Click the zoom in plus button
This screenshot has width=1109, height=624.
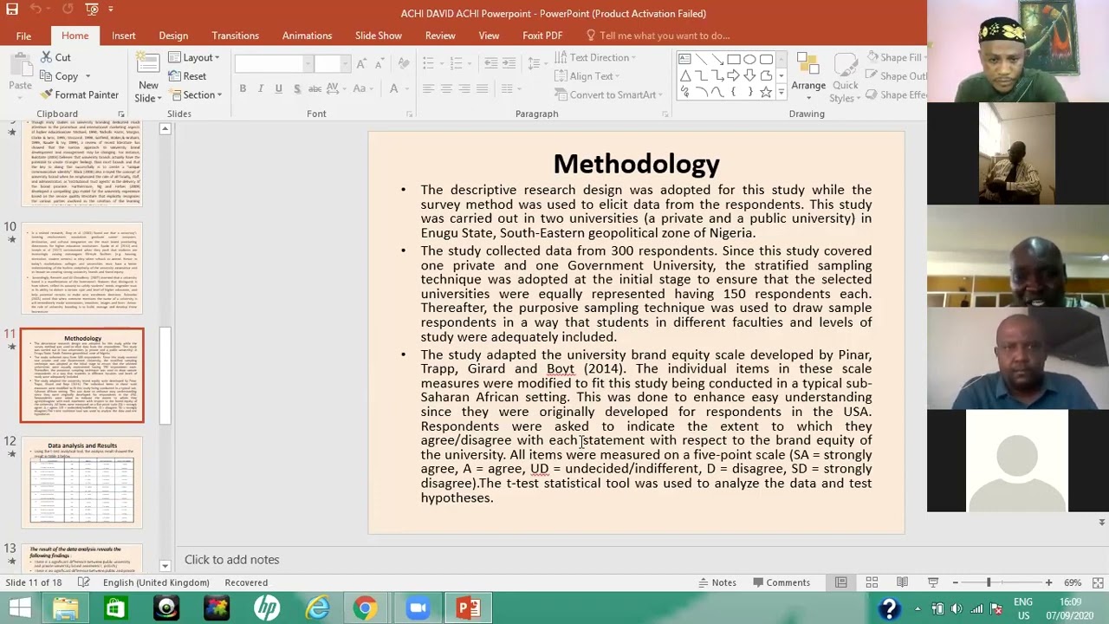(1048, 582)
